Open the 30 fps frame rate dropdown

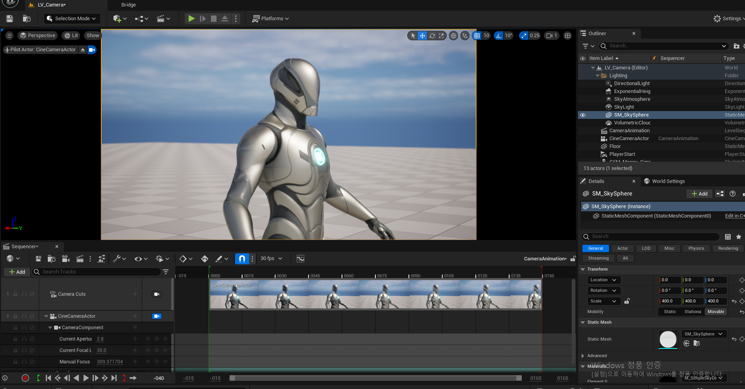point(271,258)
